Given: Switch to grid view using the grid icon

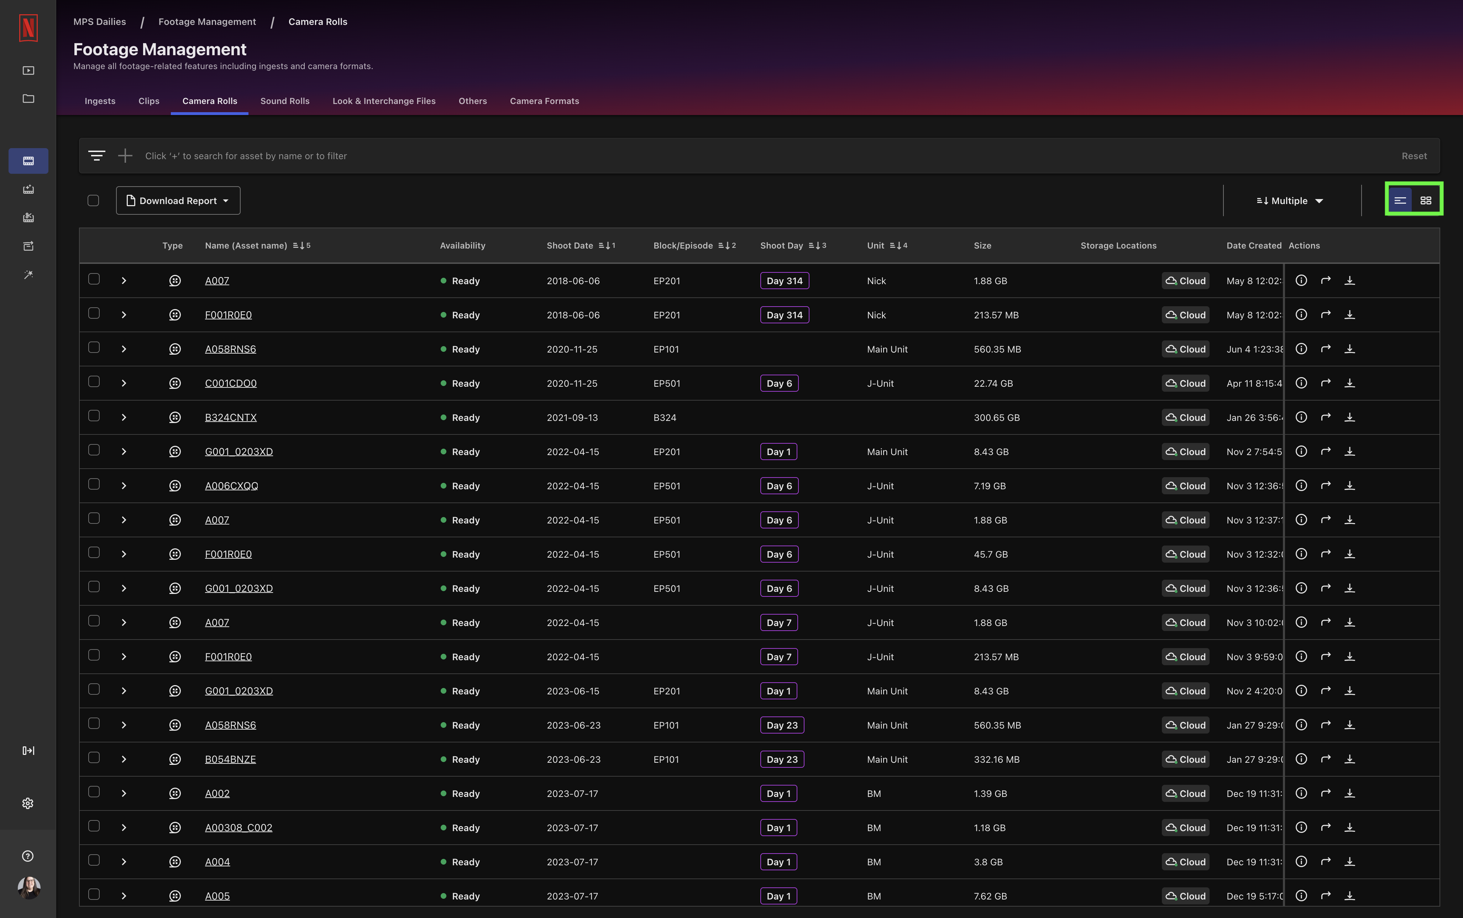Looking at the screenshot, I should [x=1426, y=200].
